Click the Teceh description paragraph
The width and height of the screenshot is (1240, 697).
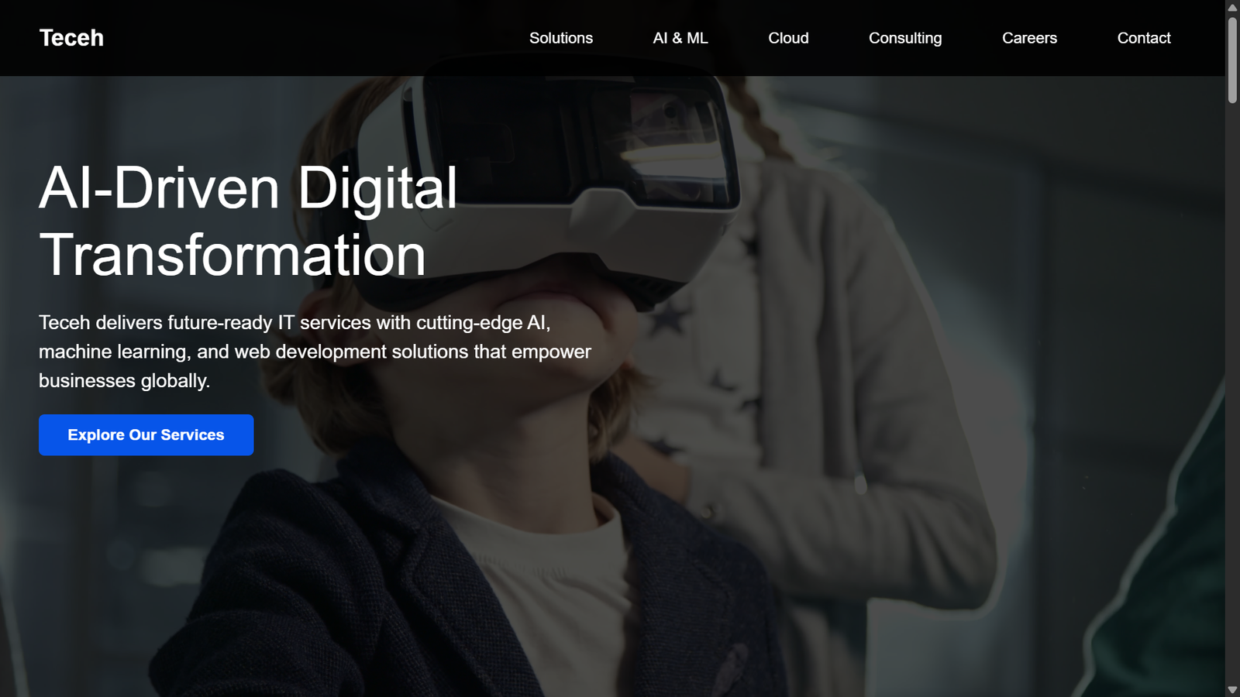pyautogui.click(x=314, y=352)
